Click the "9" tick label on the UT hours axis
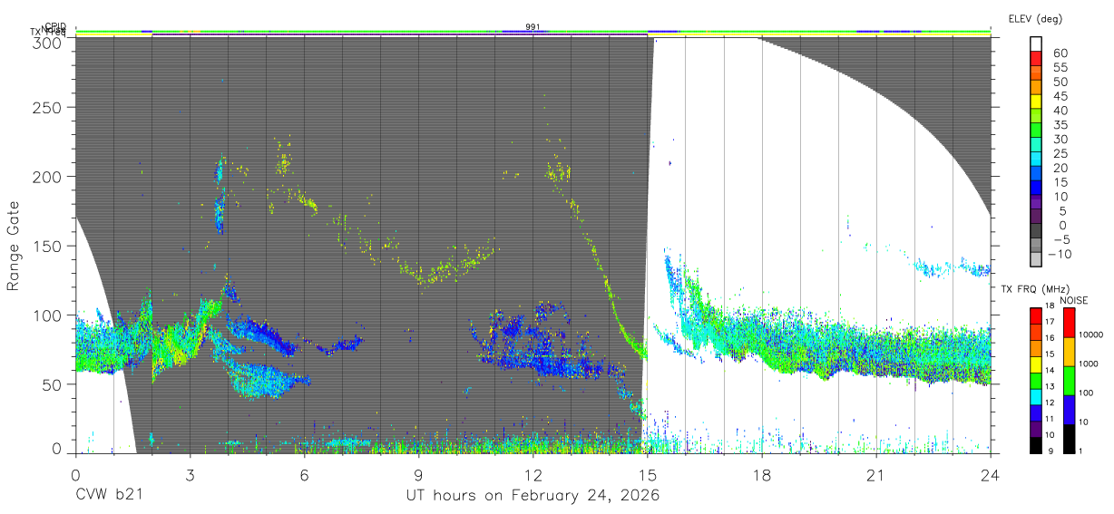Screen dimensions: 1114x514 pos(419,474)
